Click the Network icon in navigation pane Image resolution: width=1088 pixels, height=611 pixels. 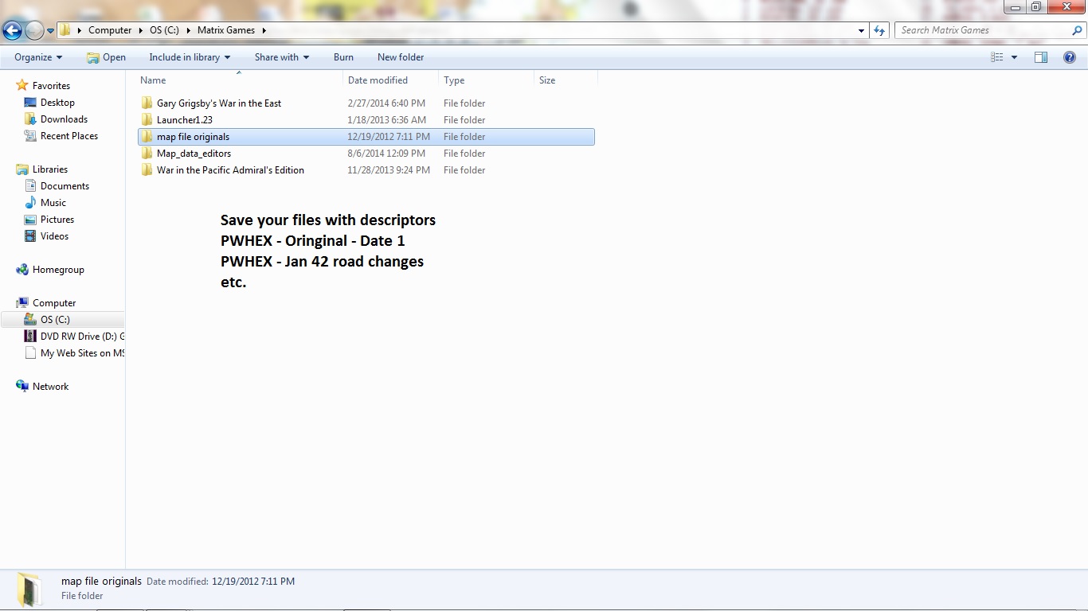click(x=22, y=387)
